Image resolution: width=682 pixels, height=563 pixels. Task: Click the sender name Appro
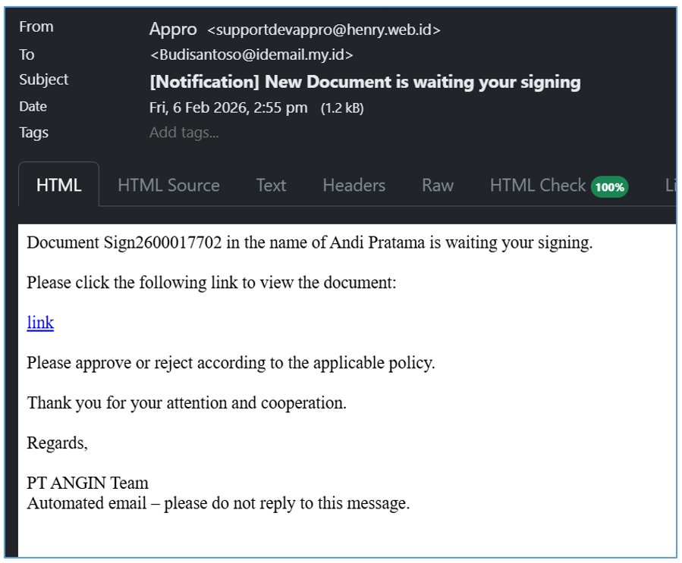click(x=173, y=30)
